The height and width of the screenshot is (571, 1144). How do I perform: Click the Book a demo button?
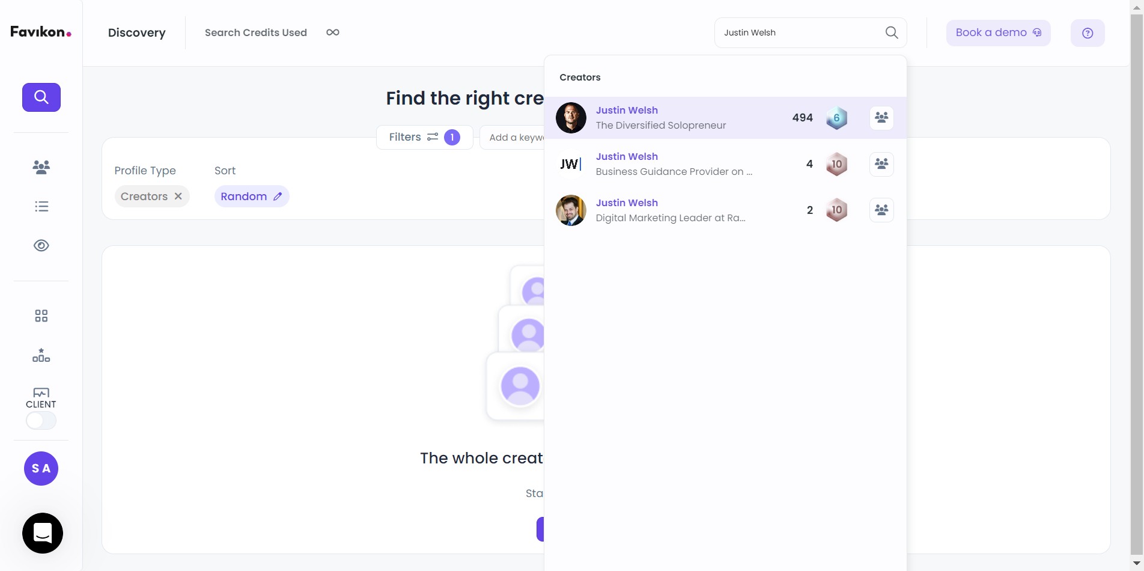(998, 33)
